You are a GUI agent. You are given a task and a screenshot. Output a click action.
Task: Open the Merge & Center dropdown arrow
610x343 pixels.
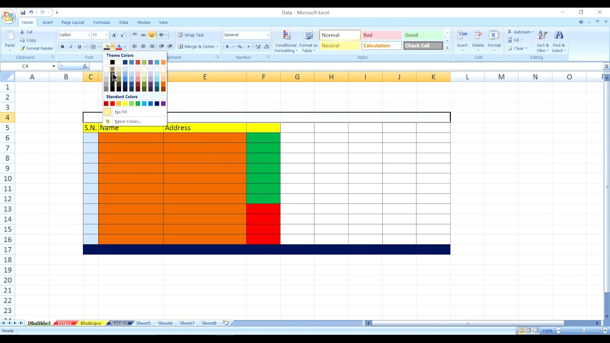pos(217,47)
